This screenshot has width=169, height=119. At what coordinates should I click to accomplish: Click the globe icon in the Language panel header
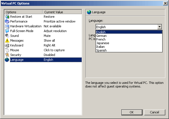coord(89,12)
